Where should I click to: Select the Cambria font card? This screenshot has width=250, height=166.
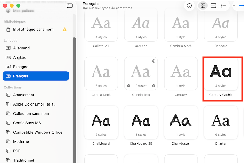click(x=141, y=25)
